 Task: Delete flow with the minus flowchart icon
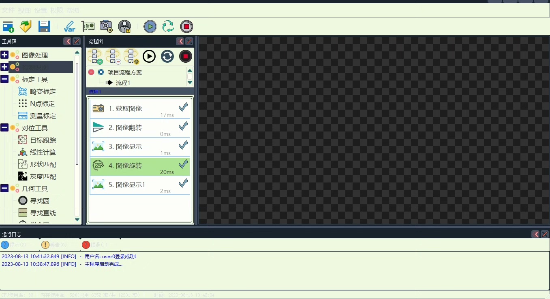pos(113,57)
